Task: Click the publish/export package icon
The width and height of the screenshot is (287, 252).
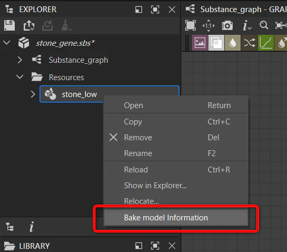Action: 29,25
